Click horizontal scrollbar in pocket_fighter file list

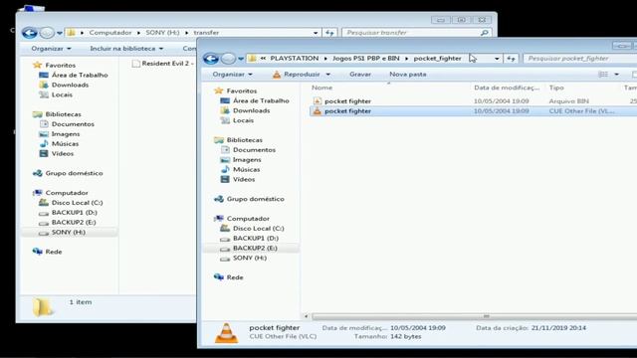474,316
